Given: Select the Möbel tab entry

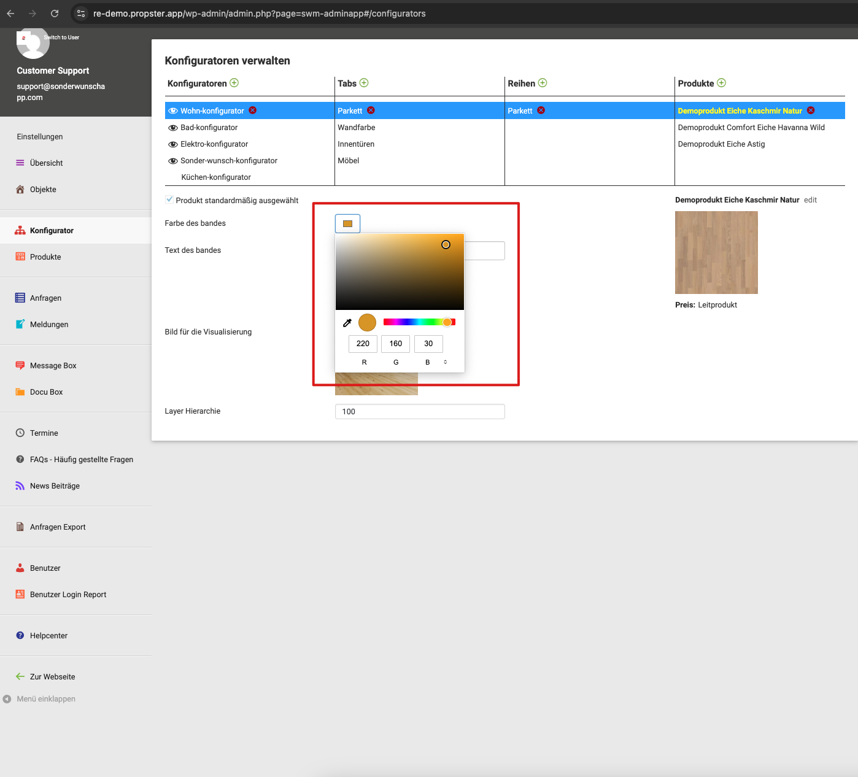Looking at the screenshot, I should [x=349, y=161].
